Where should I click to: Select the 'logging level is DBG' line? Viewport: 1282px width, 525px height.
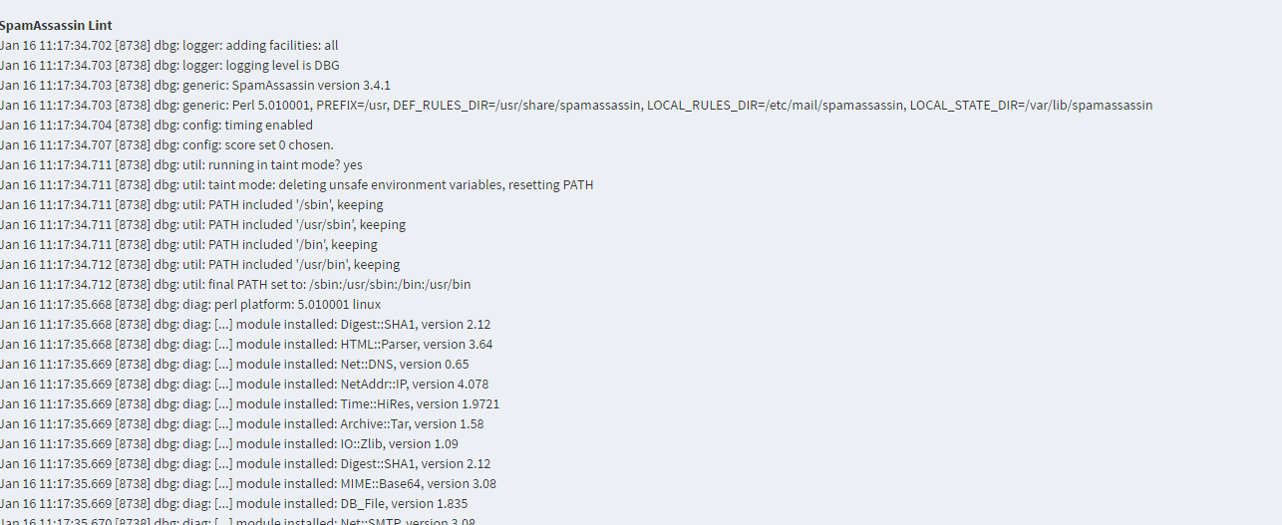click(169, 65)
